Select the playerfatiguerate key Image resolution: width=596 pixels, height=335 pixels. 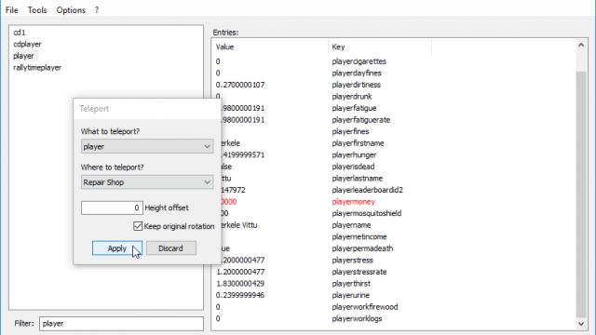[360, 120]
